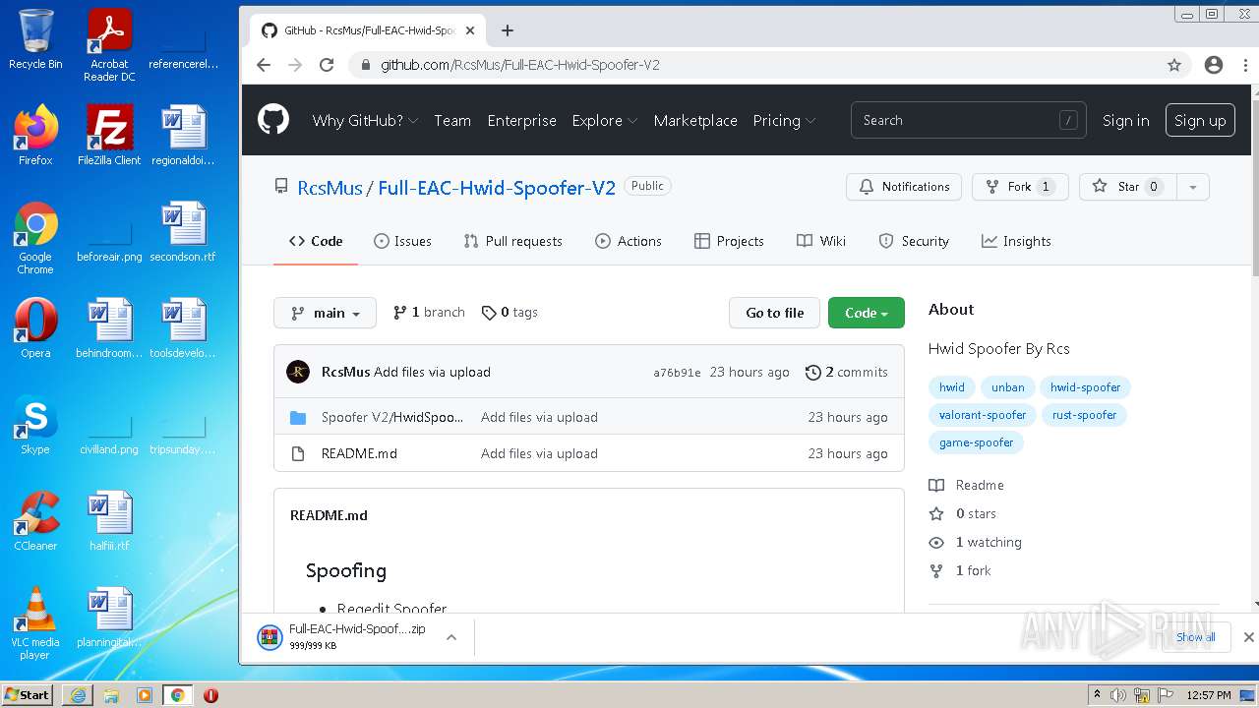1259x708 pixels.
Task: Open the GitHub Octocat logo home link
Action: click(x=273, y=120)
